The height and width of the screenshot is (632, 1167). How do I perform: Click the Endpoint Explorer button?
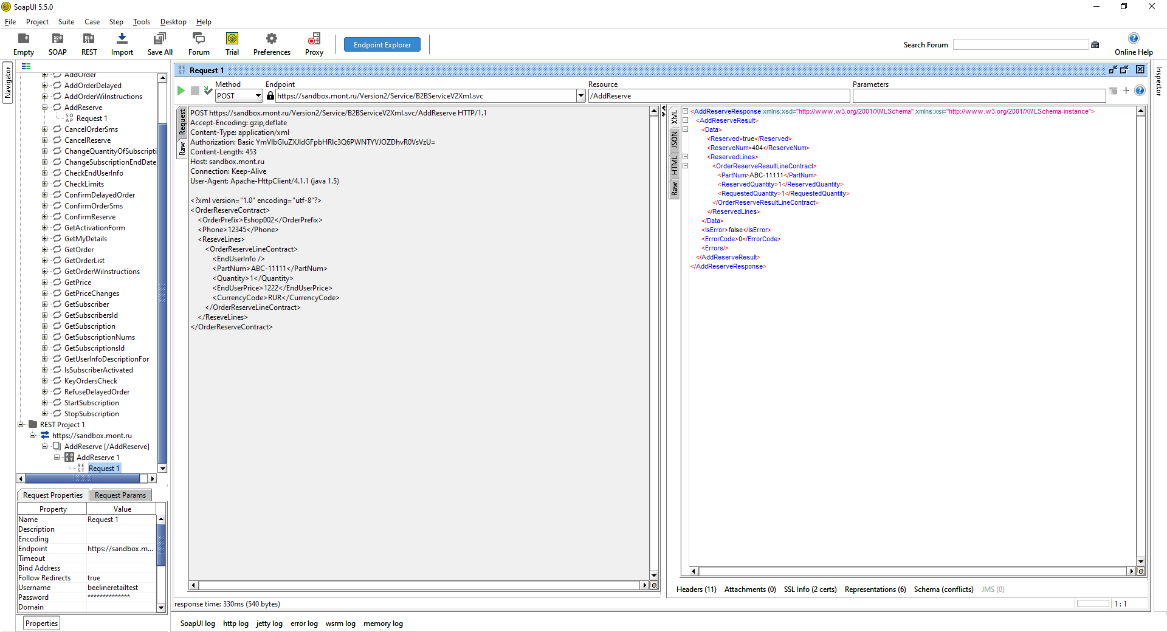tap(382, 45)
